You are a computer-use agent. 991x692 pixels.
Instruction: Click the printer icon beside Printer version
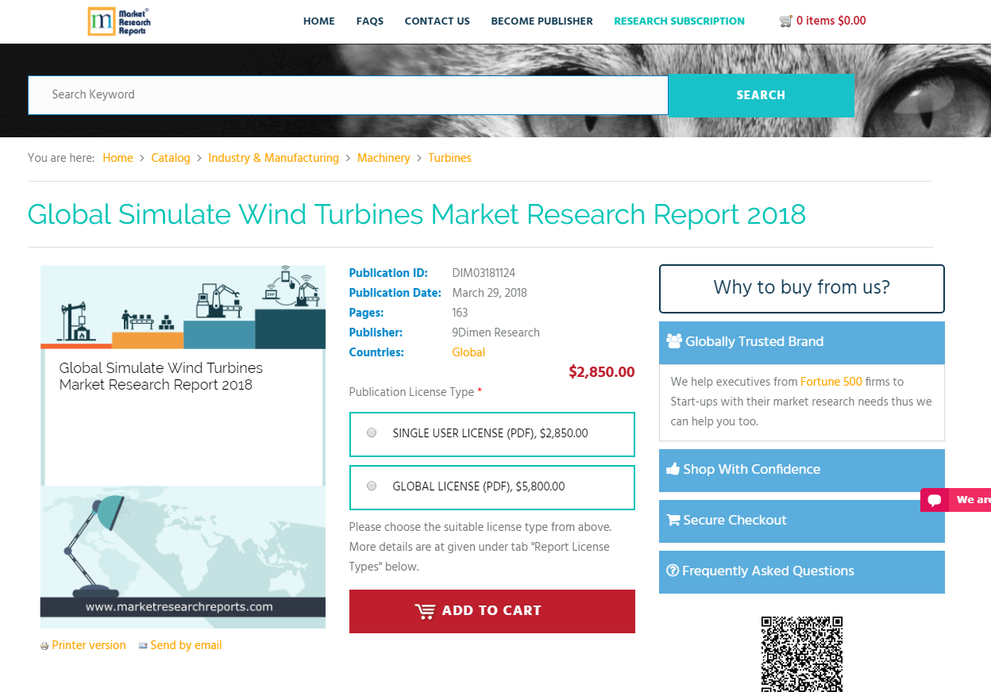coord(44,645)
